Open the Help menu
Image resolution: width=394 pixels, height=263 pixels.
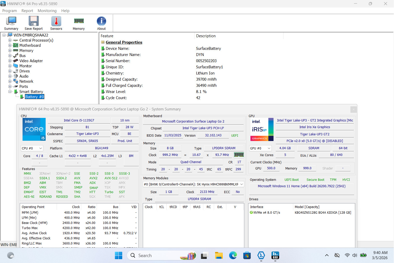click(65, 11)
